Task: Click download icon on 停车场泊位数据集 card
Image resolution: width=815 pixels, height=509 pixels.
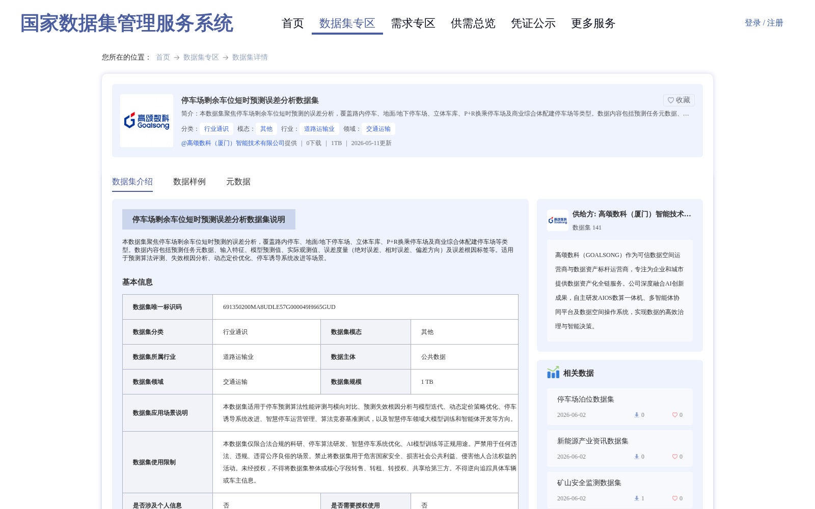Action: (636, 415)
